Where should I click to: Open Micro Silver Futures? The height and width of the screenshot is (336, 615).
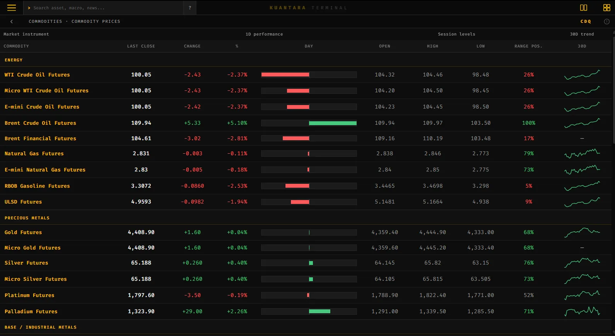tap(36, 279)
